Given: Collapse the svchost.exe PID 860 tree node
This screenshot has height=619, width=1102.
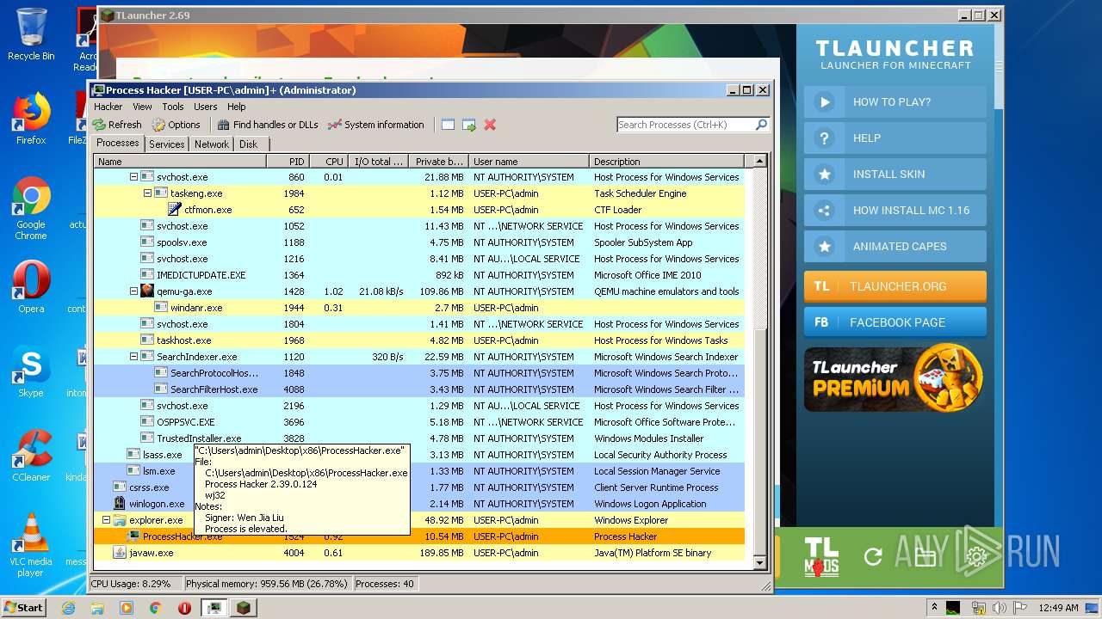Looking at the screenshot, I should pyautogui.click(x=133, y=177).
